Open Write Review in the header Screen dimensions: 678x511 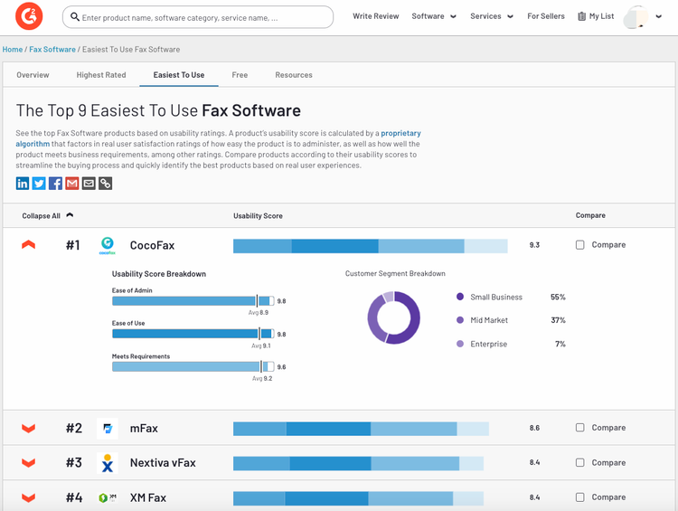[376, 16]
